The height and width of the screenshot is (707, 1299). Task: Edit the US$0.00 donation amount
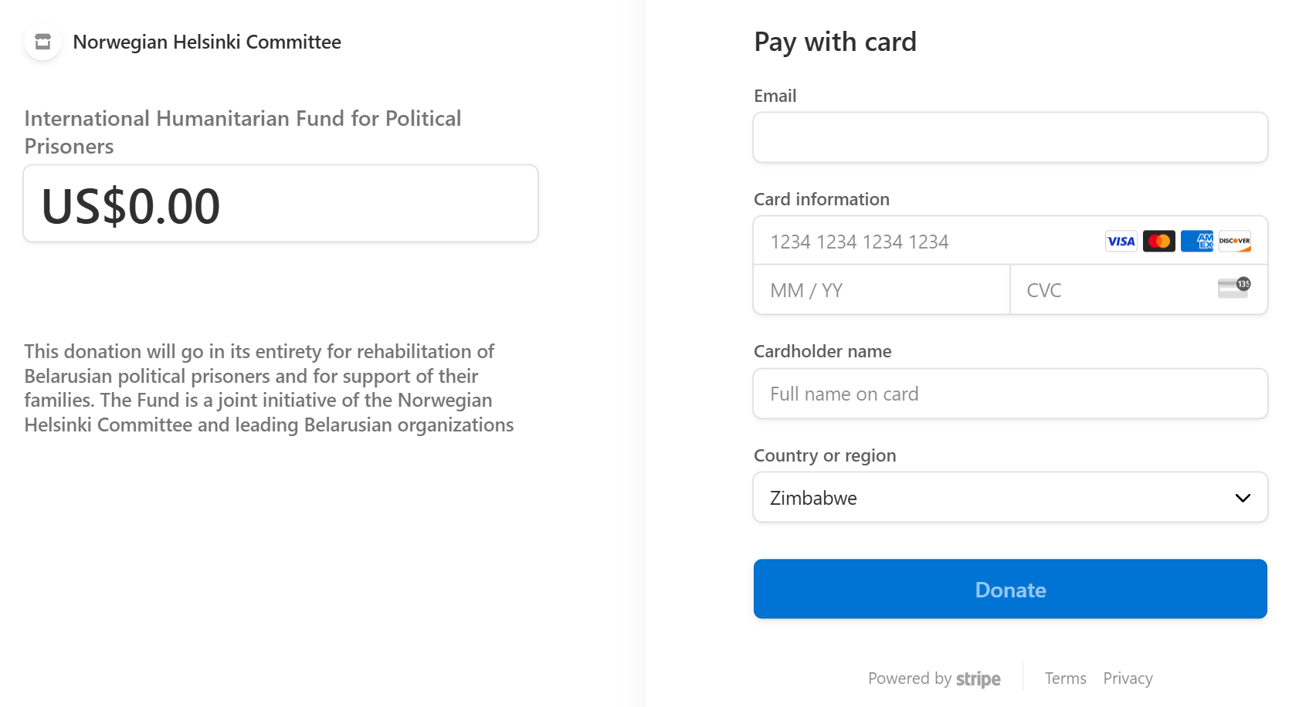(280, 205)
